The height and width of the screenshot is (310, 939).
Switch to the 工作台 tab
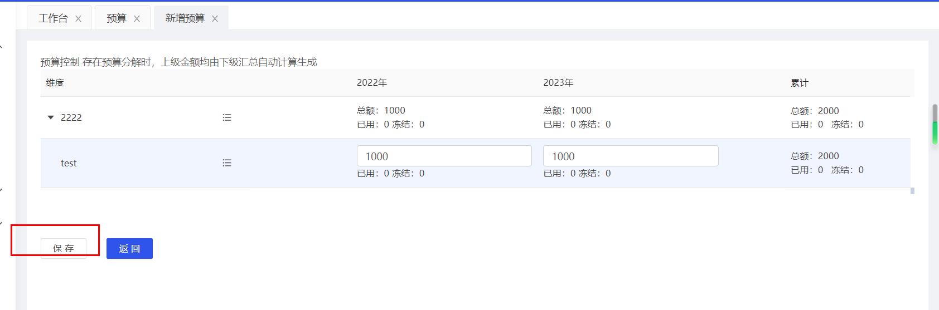(53, 18)
